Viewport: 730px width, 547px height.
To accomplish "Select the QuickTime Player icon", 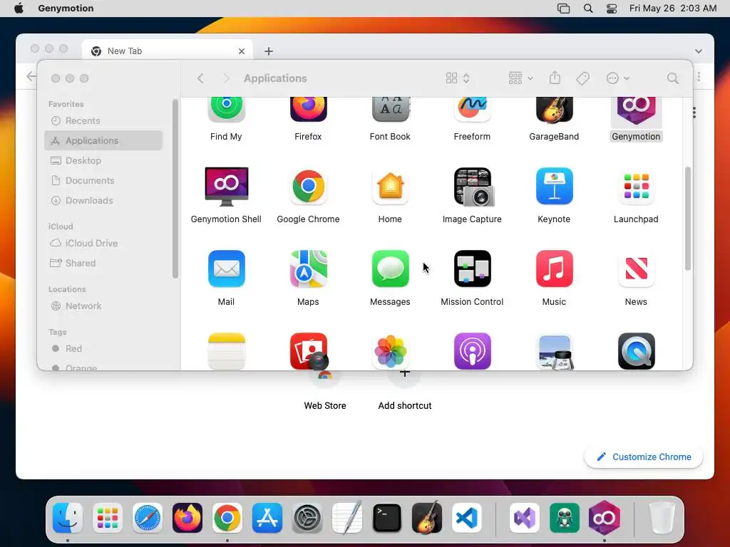I will coord(636,351).
